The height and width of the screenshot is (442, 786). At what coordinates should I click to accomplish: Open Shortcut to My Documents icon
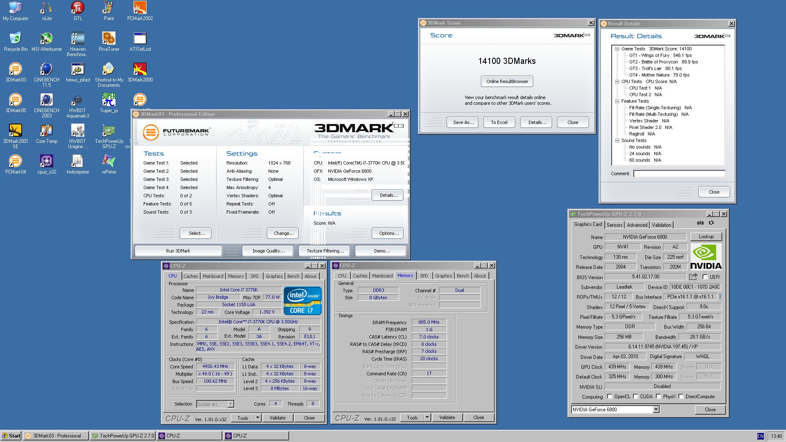point(109,75)
